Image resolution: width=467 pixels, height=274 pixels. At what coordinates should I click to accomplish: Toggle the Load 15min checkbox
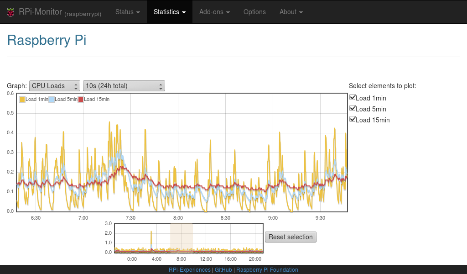[x=353, y=119]
